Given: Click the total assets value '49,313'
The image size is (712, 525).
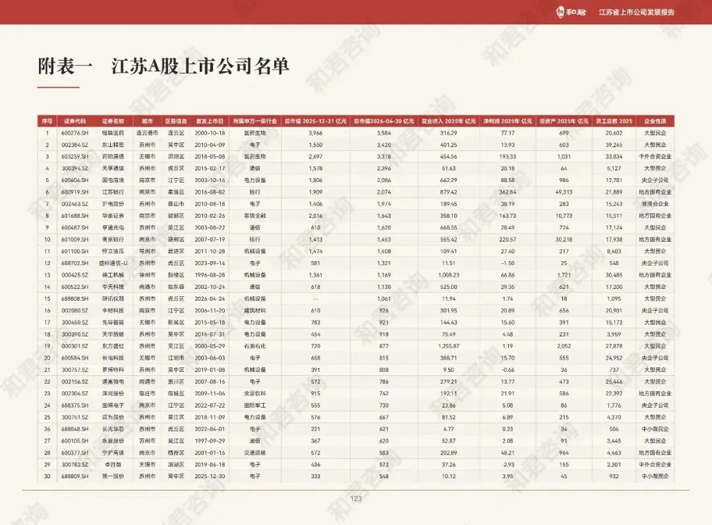Looking at the screenshot, I should [x=564, y=192].
